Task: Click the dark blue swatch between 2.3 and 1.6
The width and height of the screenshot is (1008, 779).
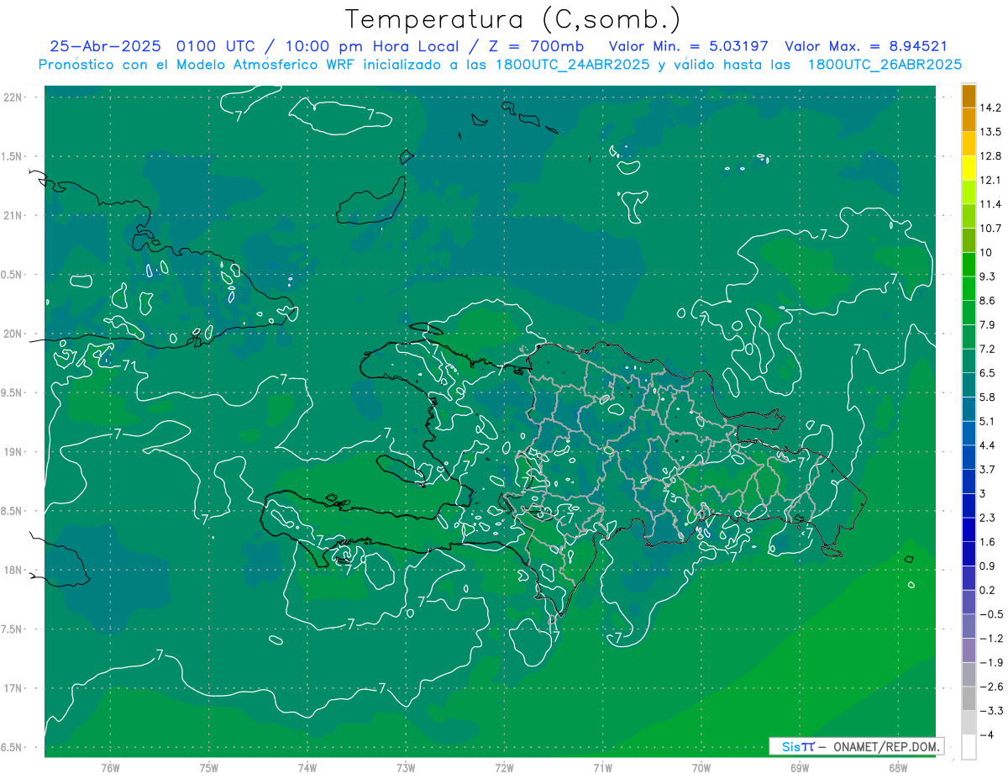Action: [x=969, y=529]
